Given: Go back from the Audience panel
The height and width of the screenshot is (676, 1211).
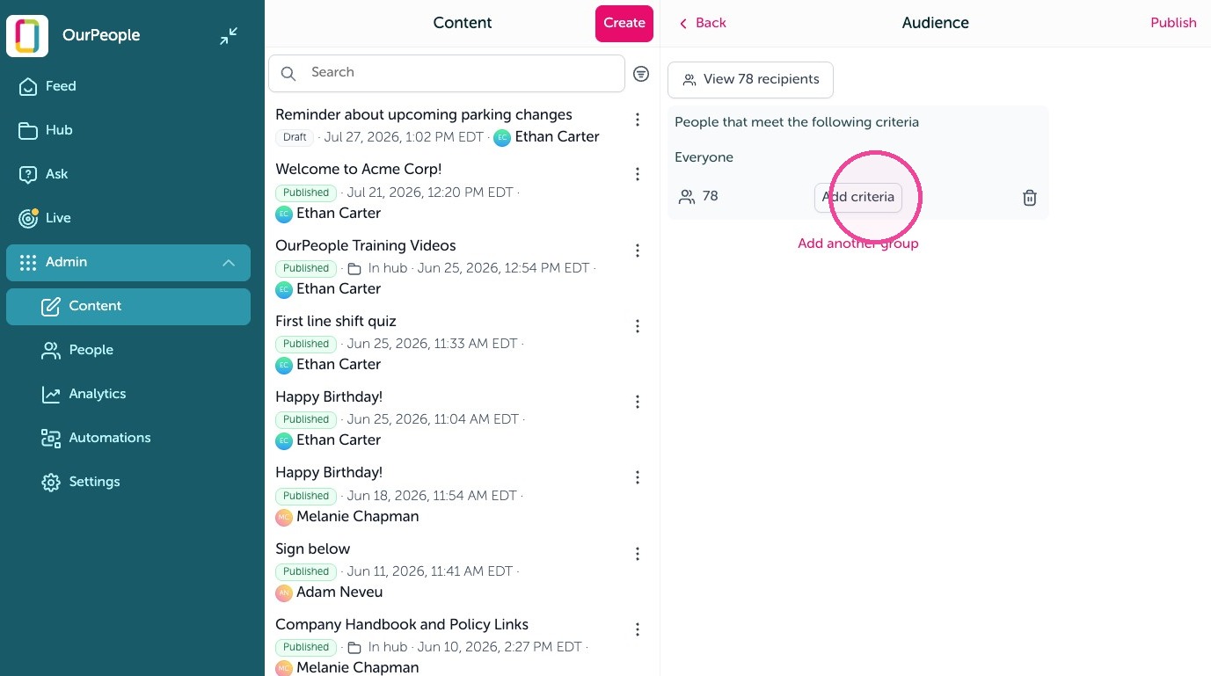Looking at the screenshot, I should pyautogui.click(x=702, y=23).
